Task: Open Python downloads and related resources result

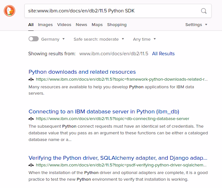Action: tap(82, 72)
